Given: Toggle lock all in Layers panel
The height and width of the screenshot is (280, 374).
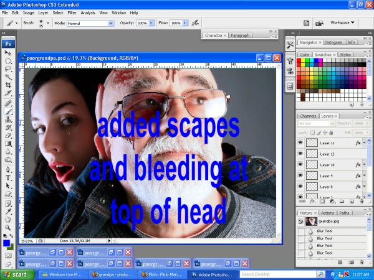Looking at the screenshot, I should click(x=331, y=133).
